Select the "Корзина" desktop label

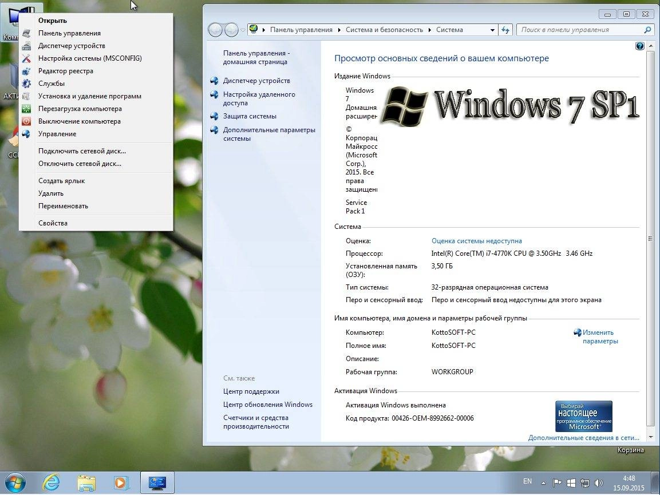[x=630, y=450]
